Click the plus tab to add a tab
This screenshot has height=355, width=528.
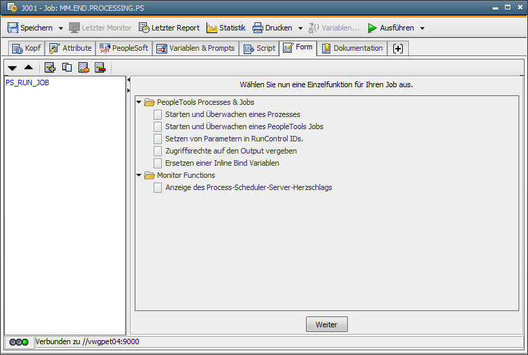point(398,48)
